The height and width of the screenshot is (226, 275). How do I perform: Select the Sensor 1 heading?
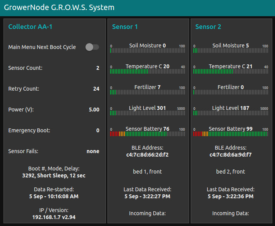pos(125,27)
